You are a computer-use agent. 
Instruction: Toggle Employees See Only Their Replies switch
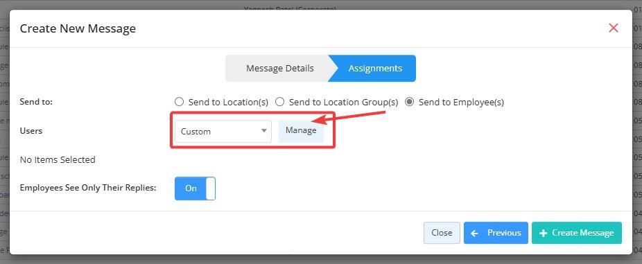(x=195, y=188)
